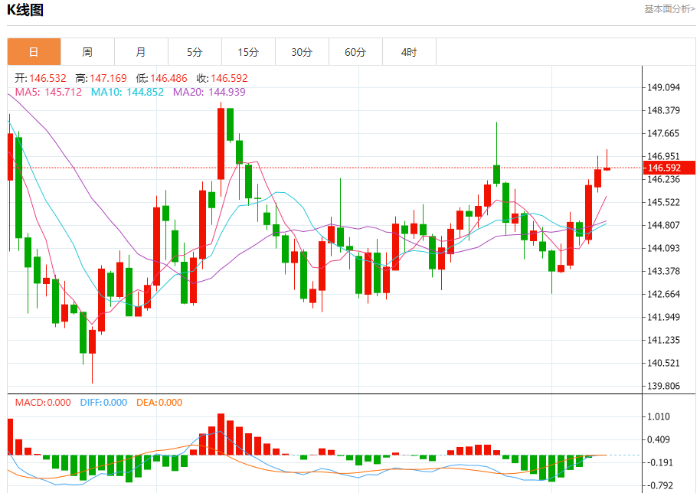Click the 149.094 price axis label
700x493 pixels.
(x=663, y=87)
